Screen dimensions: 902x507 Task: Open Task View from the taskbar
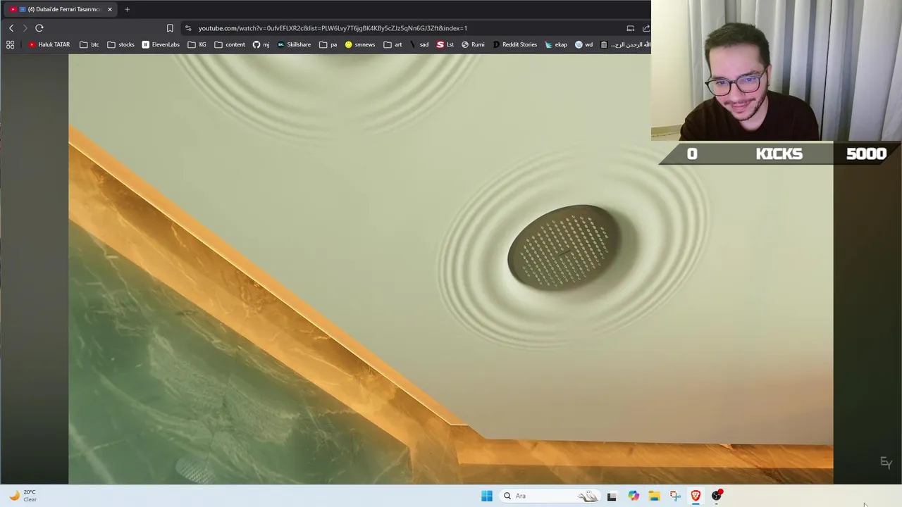pos(612,496)
